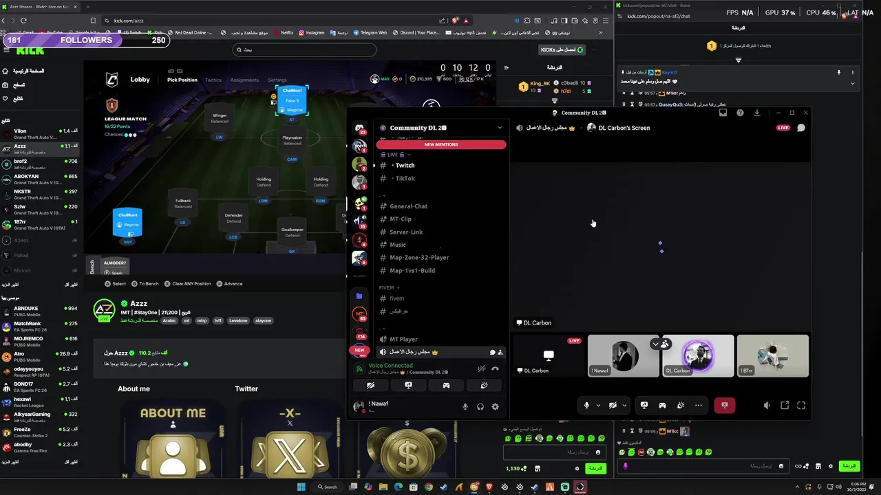Viewport: 881px width, 495px height.
Task: Click message input in Kick chat popout
Action: tap(702, 465)
